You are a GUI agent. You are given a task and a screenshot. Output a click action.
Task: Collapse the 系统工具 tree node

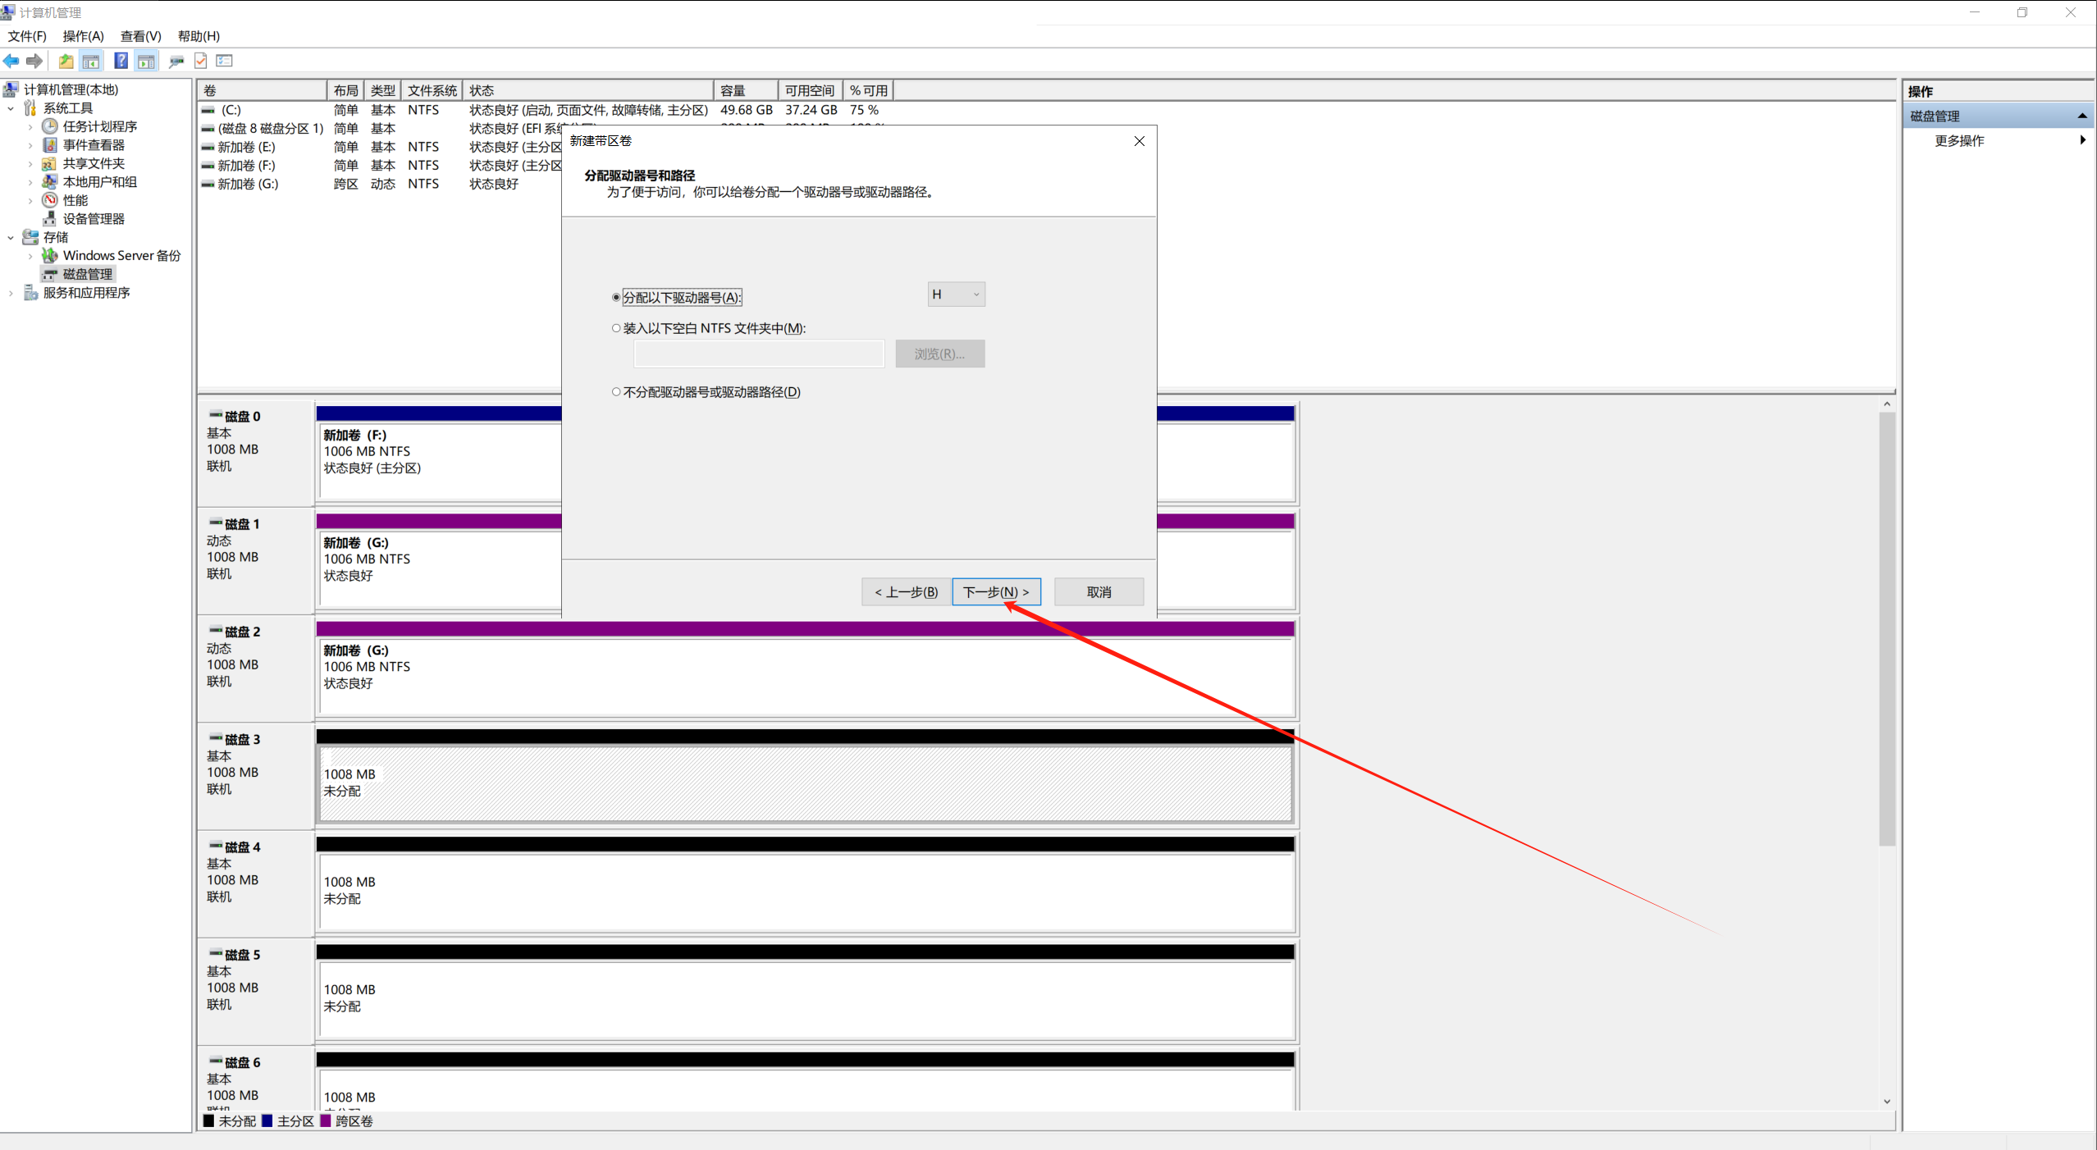pos(11,108)
